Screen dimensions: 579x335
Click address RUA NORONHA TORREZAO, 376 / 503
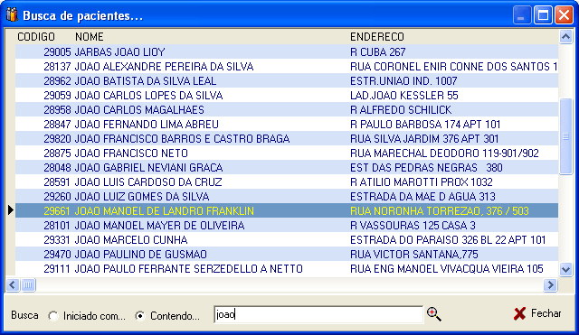click(x=440, y=210)
